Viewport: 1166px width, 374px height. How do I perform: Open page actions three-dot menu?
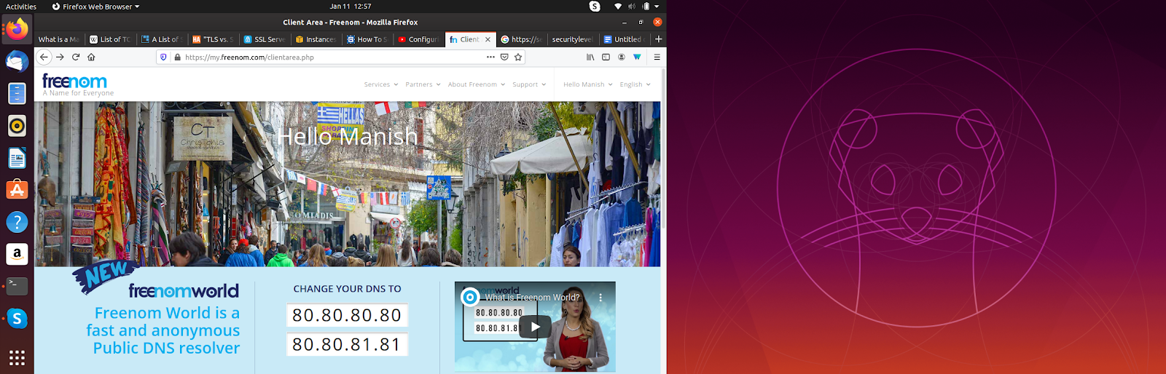pyautogui.click(x=490, y=57)
